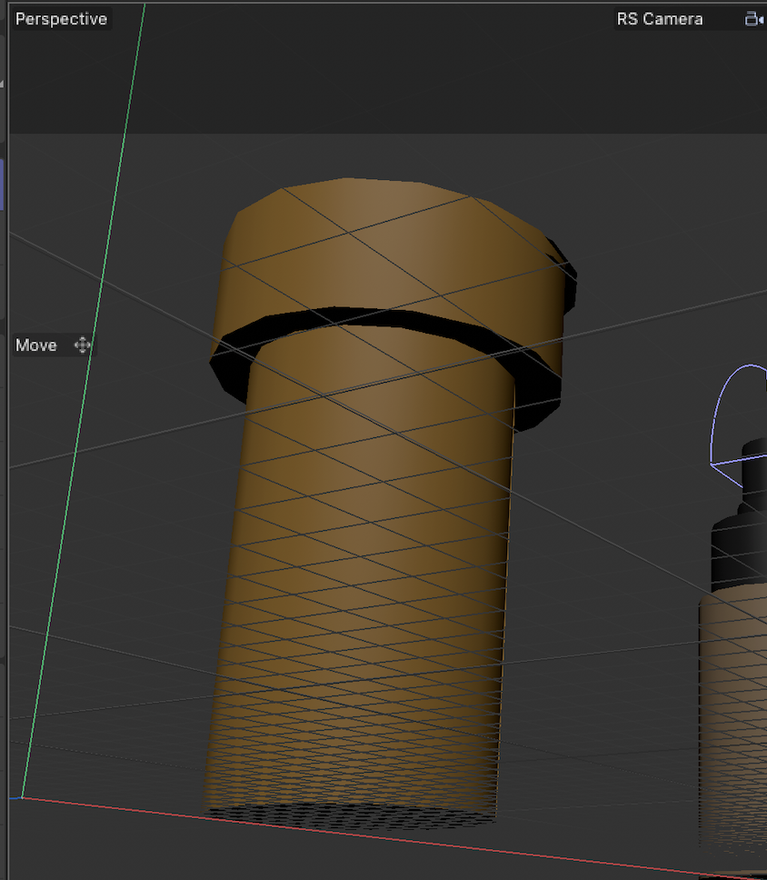Image resolution: width=767 pixels, height=880 pixels.
Task: Click the Perspective label in the viewport header
Action: tap(61, 18)
